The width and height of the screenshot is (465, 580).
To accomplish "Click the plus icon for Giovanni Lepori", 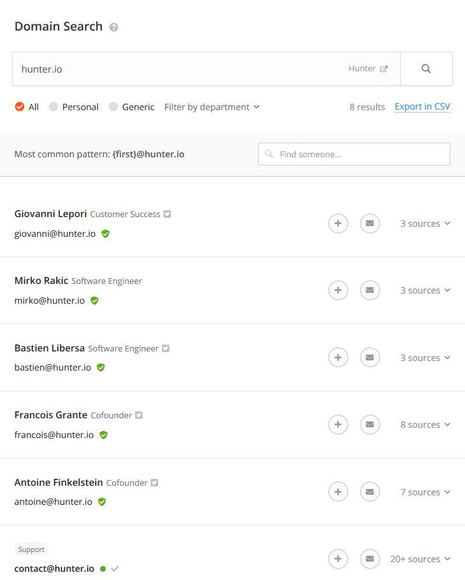I will pyautogui.click(x=338, y=223).
